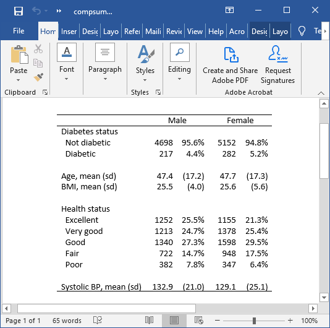
Task: Open the Styles gallery button
Action: click(145, 63)
